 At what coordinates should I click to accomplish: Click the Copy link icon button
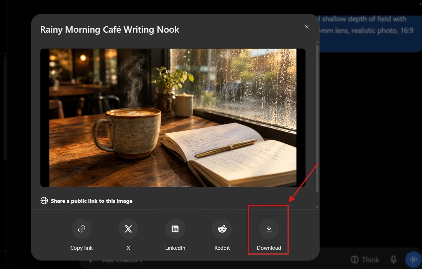(x=81, y=229)
